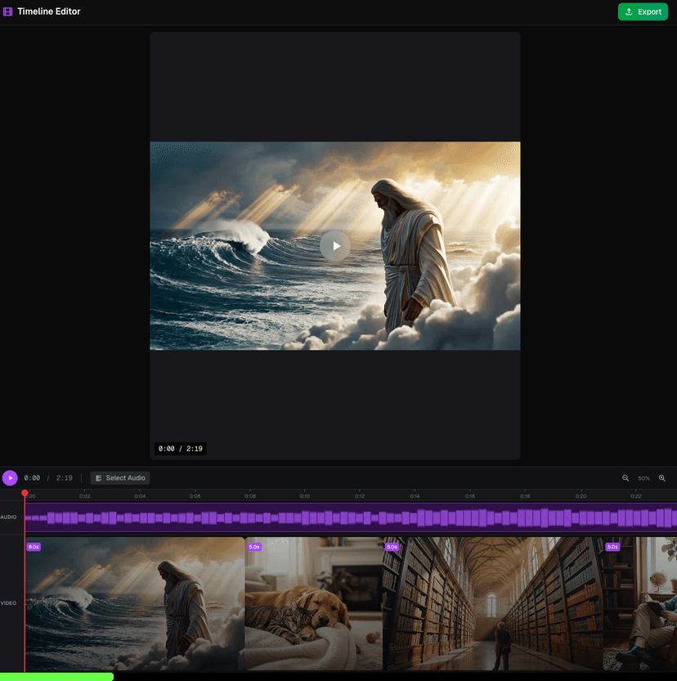Click the Export button
The height and width of the screenshot is (681, 677).
tap(643, 11)
